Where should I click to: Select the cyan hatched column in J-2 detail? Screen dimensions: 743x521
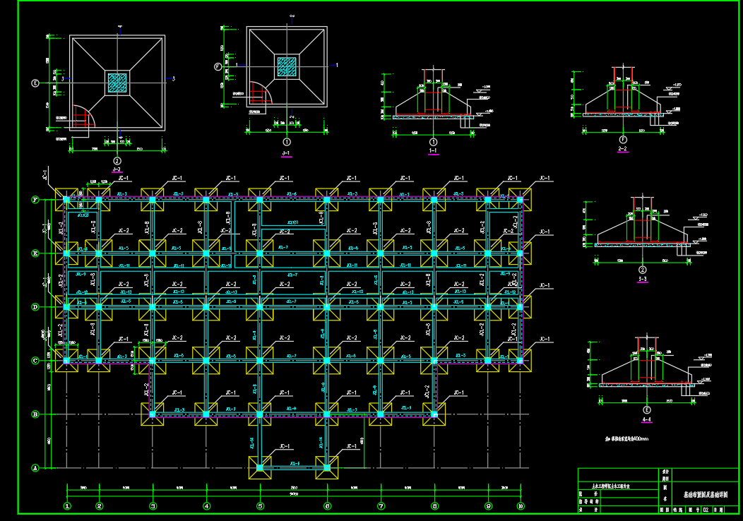click(x=117, y=83)
